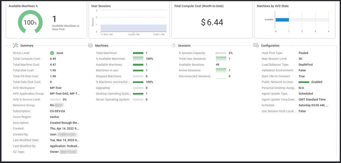The width and height of the screenshot is (341, 163).
Task: Click the Azure Region value eastus
Action: pos(54,117)
